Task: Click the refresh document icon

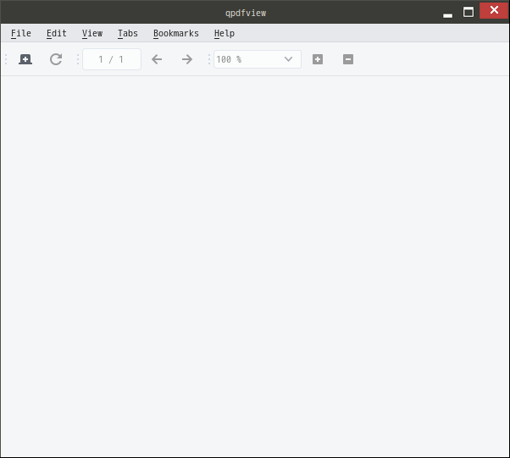Action: tap(56, 59)
